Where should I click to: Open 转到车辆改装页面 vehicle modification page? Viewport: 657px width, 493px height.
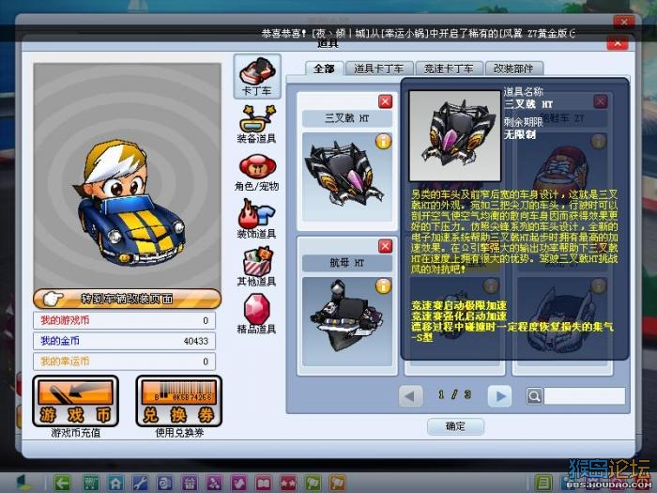click(127, 299)
